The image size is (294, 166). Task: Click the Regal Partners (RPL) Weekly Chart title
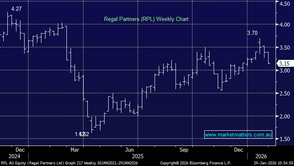tap(146, 19)
